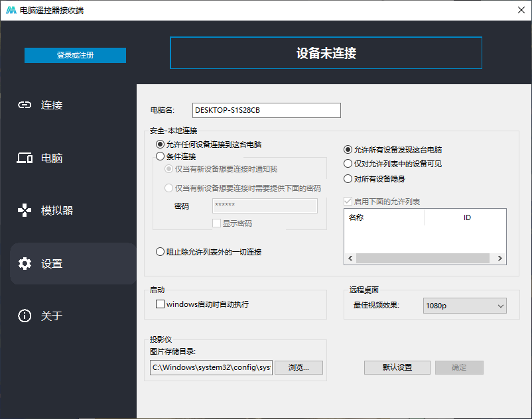
Task: Select 允许任何设备连接到这台电脑 option
Action: 160,145
